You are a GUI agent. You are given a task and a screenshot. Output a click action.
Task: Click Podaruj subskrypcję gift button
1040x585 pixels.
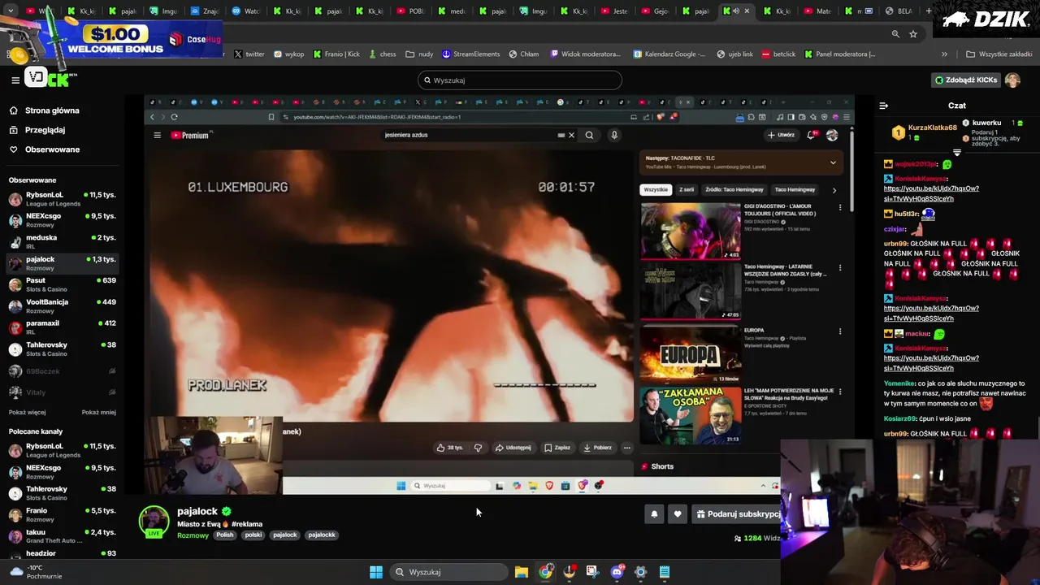(736, 513)
